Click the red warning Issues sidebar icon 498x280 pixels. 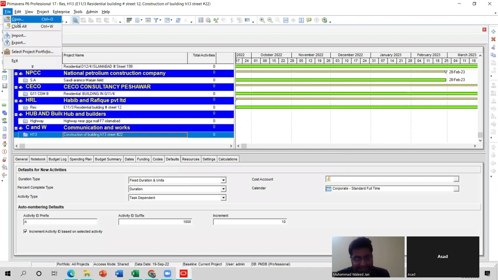coord(4,152)
